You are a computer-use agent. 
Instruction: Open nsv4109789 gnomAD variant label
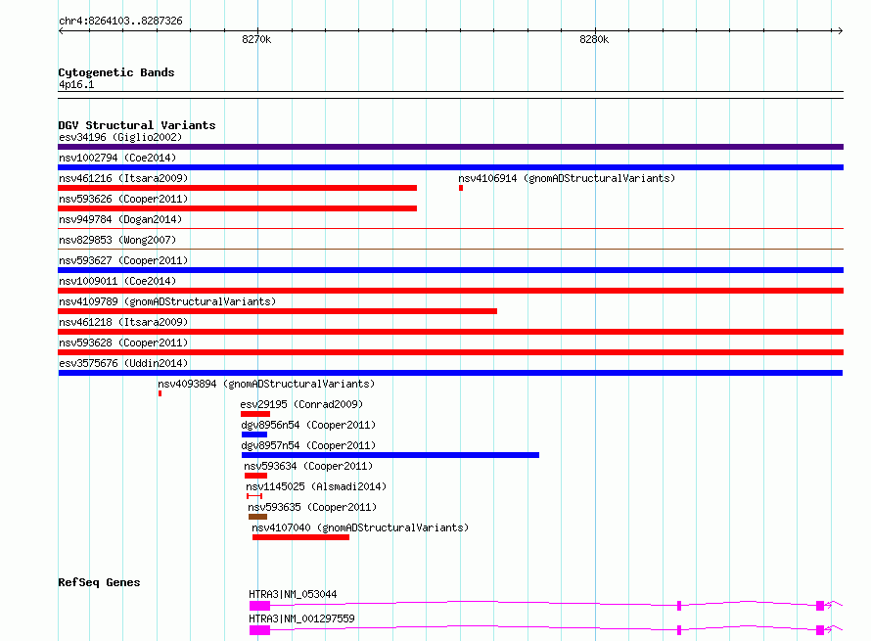pyautogui.click(x=167, y=301)
